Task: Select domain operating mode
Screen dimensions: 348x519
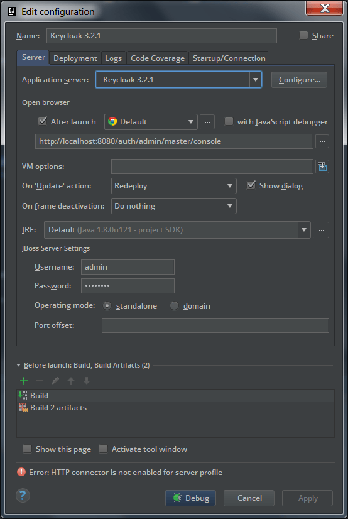Action: (x=175, y=306)
